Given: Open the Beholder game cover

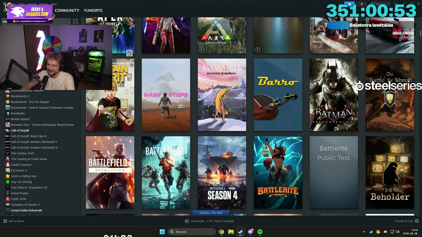Looking at the screenshot, I should click(390, 172).
